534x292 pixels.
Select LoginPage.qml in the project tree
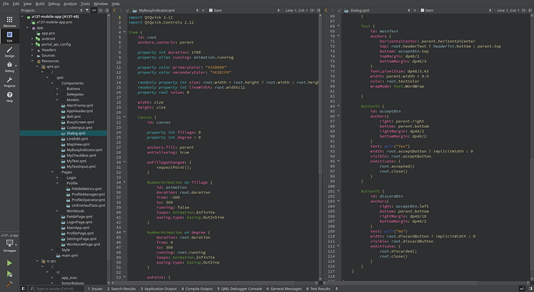pyautogui.click(x=79, y=222)
